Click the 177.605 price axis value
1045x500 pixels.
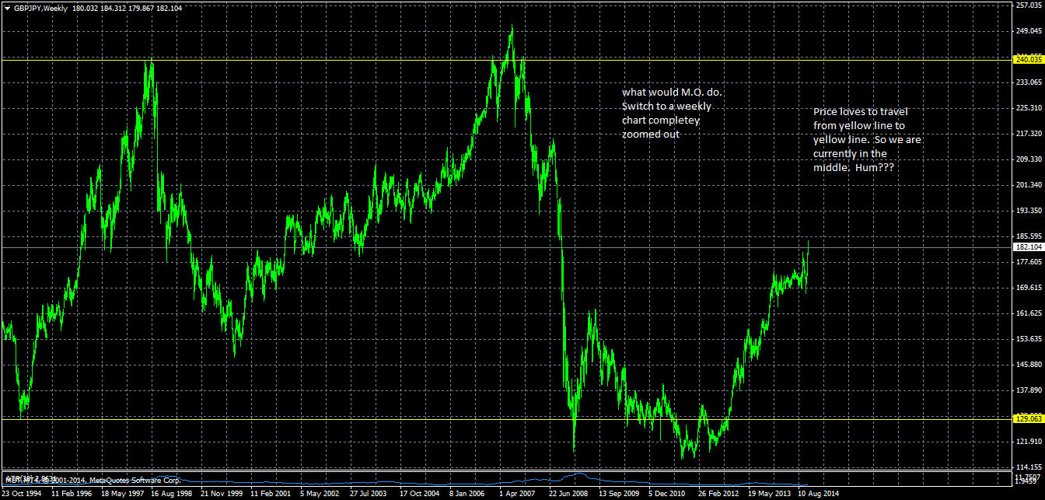[1029, 262]
